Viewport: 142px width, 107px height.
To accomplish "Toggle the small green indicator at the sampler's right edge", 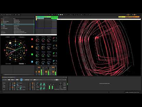I will click(x=67, y=84).
